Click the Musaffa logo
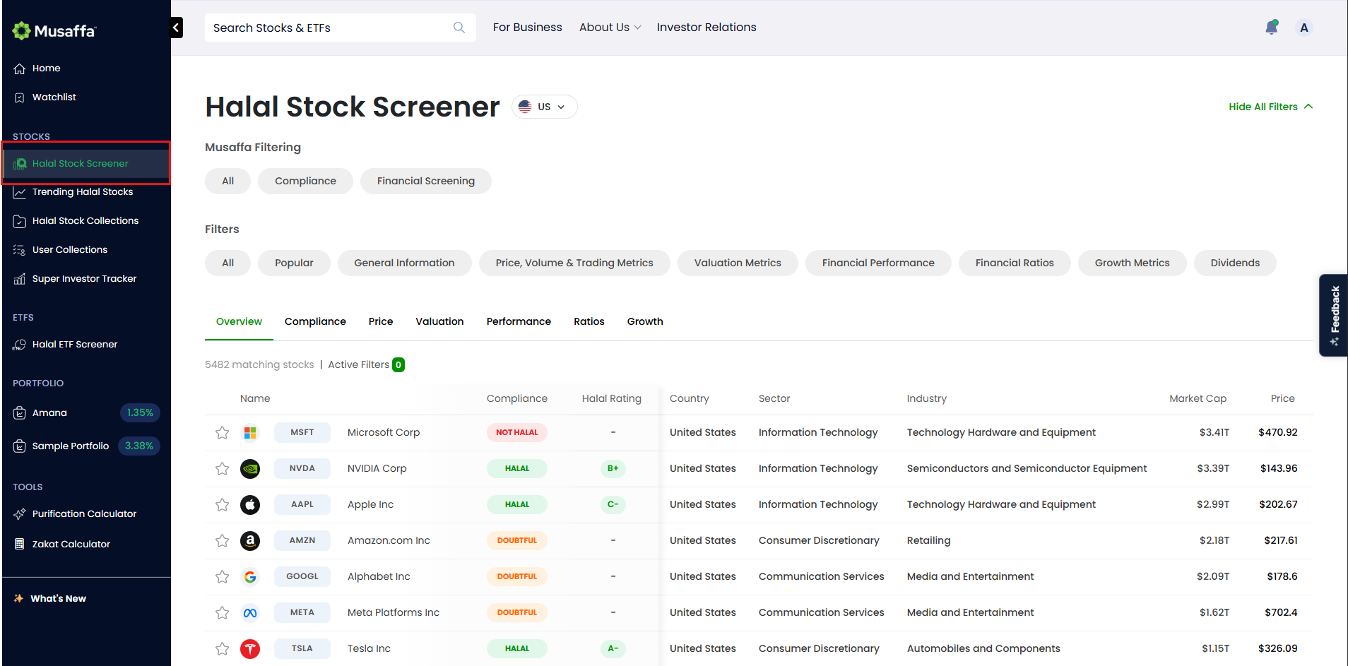 click(x=54, y=30)
